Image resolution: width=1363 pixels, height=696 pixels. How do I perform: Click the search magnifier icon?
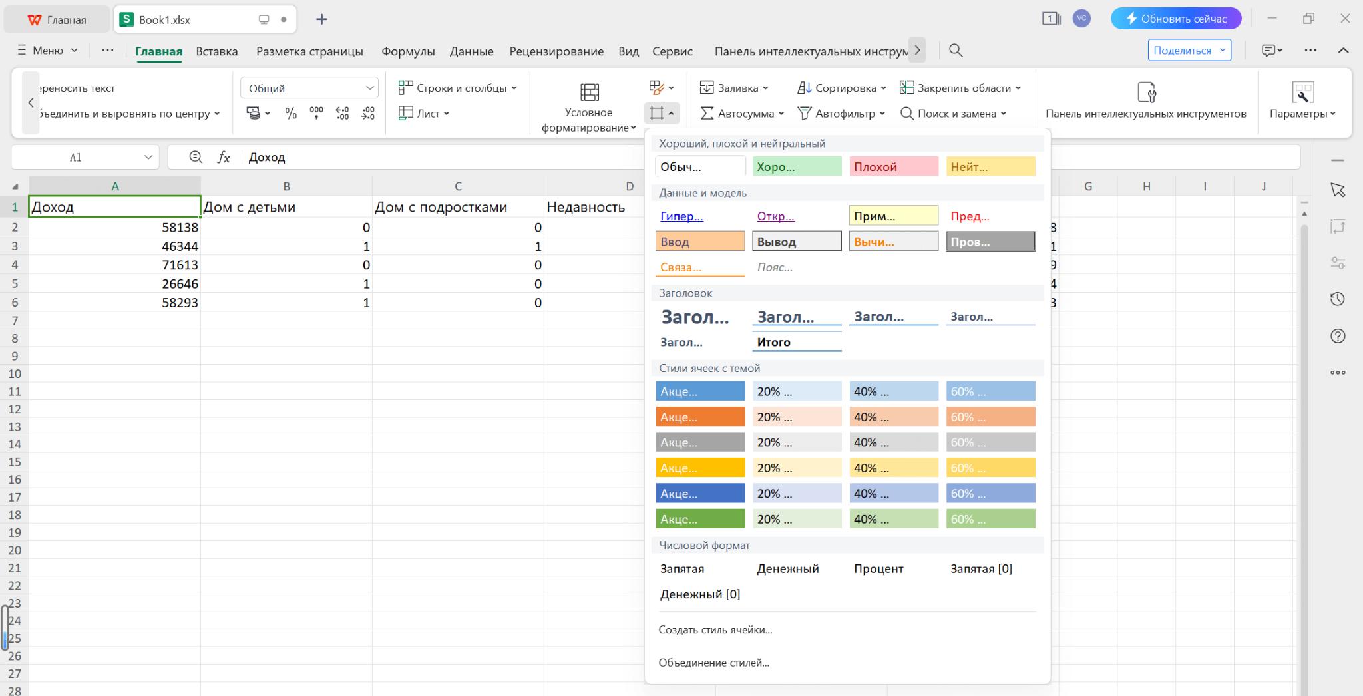pyautogui.click(x=956, y=51)
